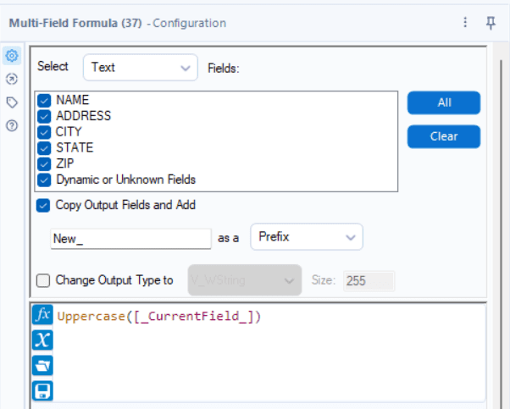The height and width of the screenshot is (409, 510).
Task: Pin the configuration window
Action: click(x=491, y=23)
